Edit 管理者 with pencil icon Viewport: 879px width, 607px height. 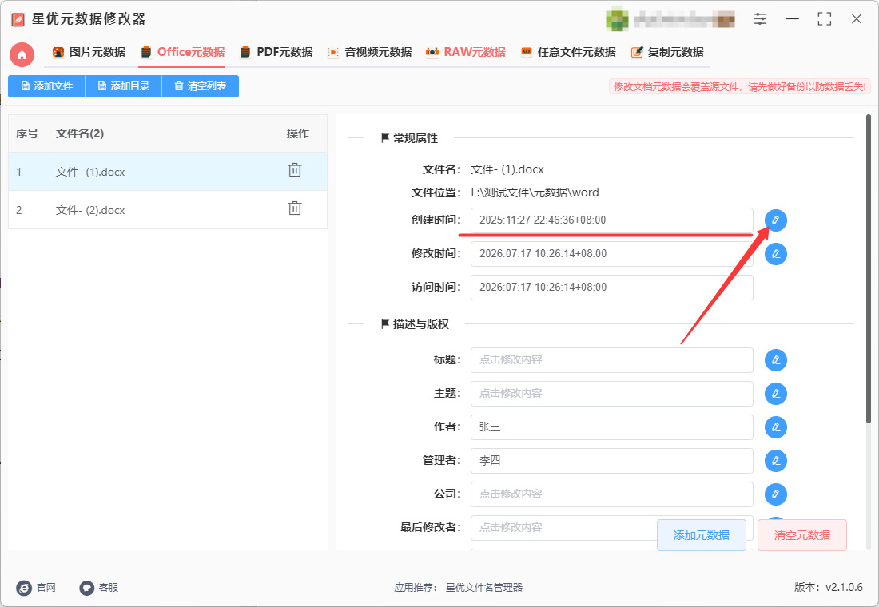point(776,461)
